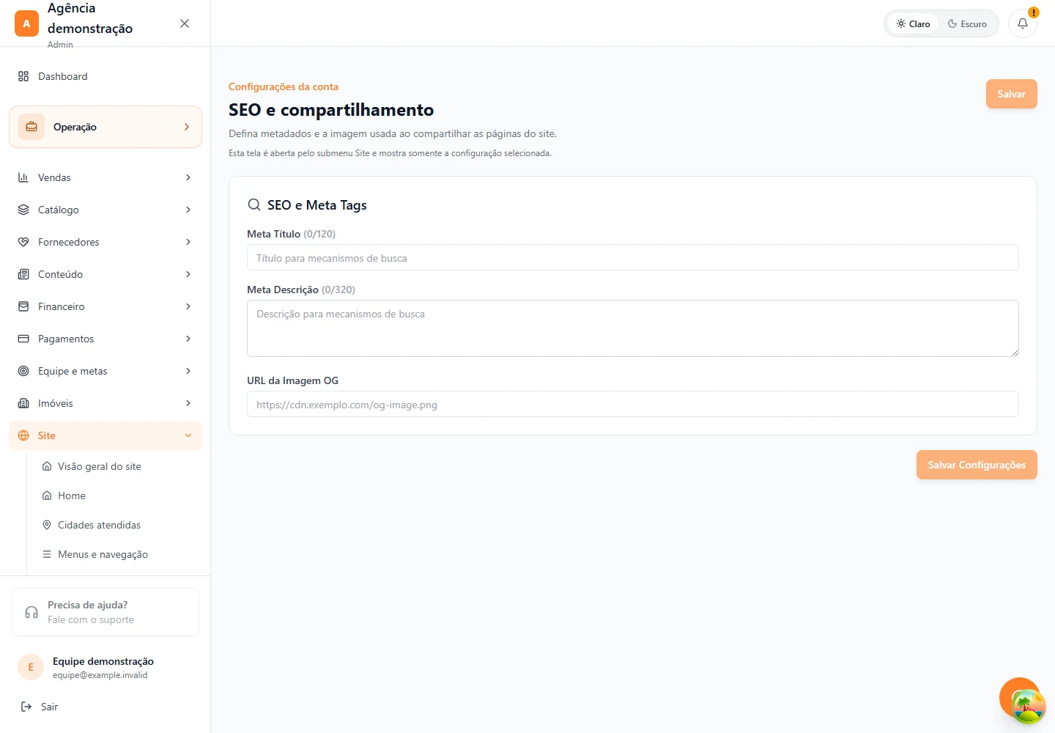This screenshot has width=1055, height=733.
Task: Click the Meta Título input field
Action: point(633,257)
